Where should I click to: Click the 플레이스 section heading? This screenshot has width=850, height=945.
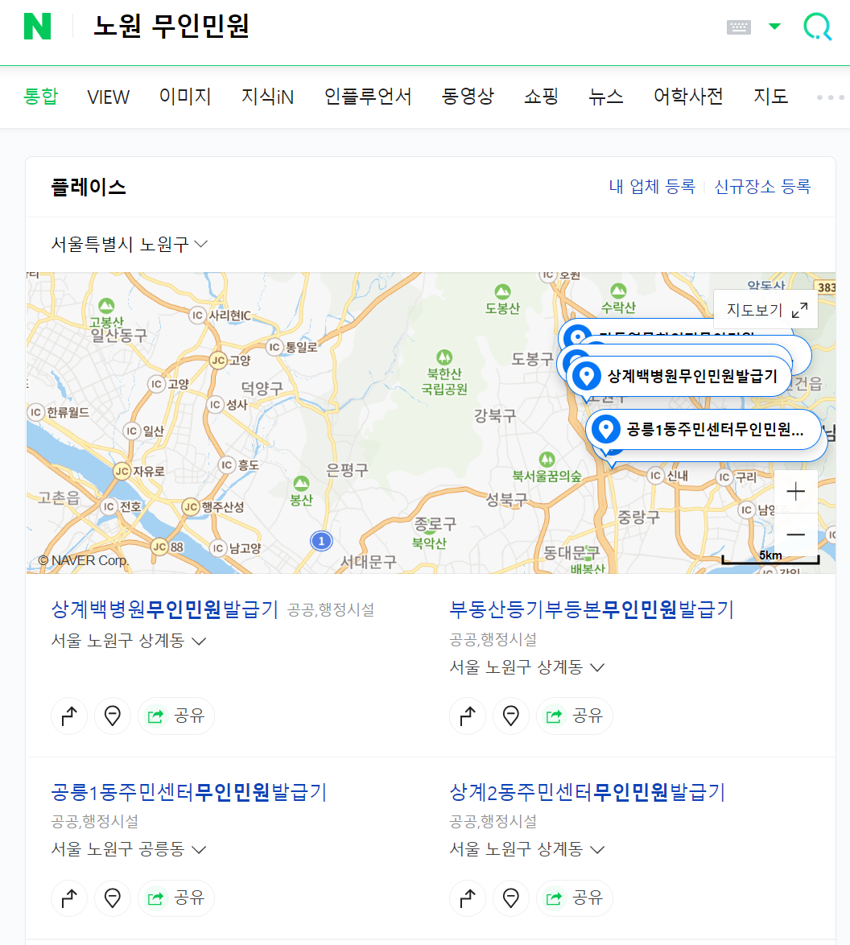point(89,187)
